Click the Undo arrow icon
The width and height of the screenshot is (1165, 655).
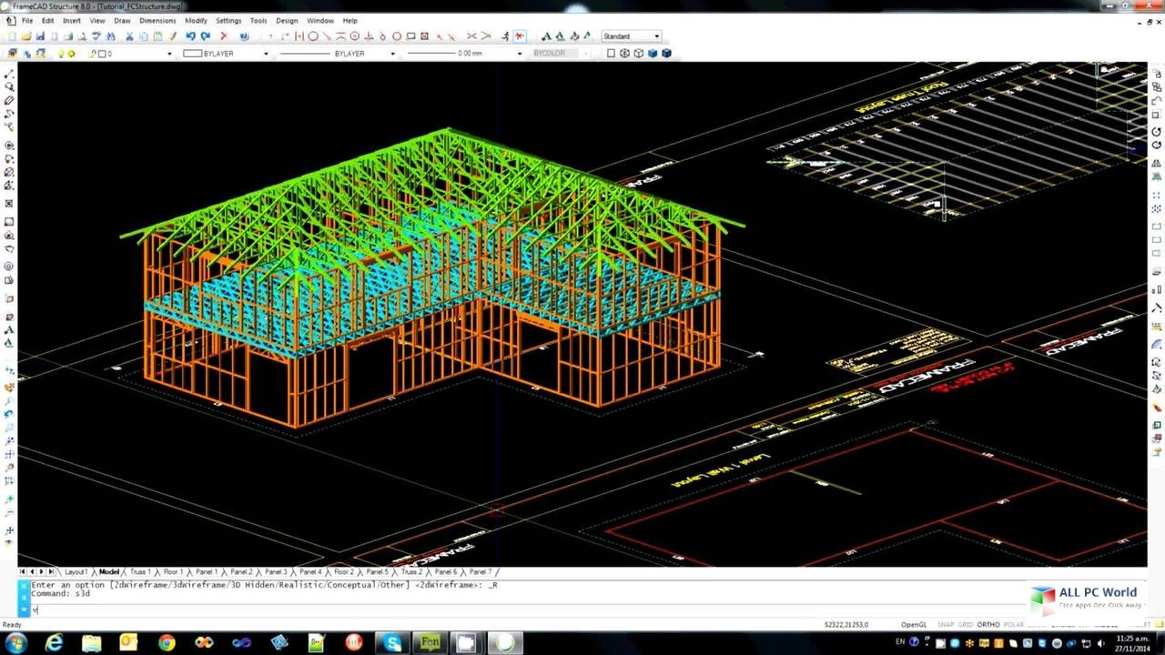190,36
